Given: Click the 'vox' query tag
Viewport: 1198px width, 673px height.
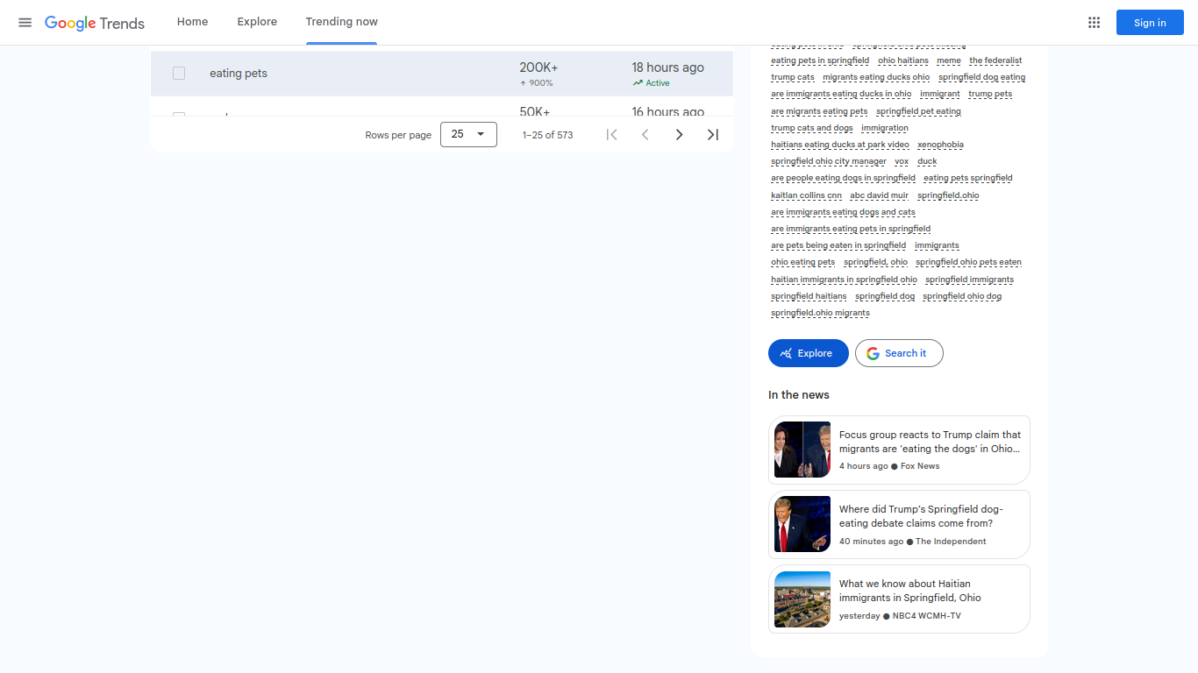Looking at the screenshot, I should click(902, 161).
